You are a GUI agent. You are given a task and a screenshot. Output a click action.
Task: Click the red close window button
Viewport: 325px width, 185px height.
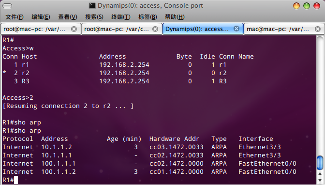point(317,6)
